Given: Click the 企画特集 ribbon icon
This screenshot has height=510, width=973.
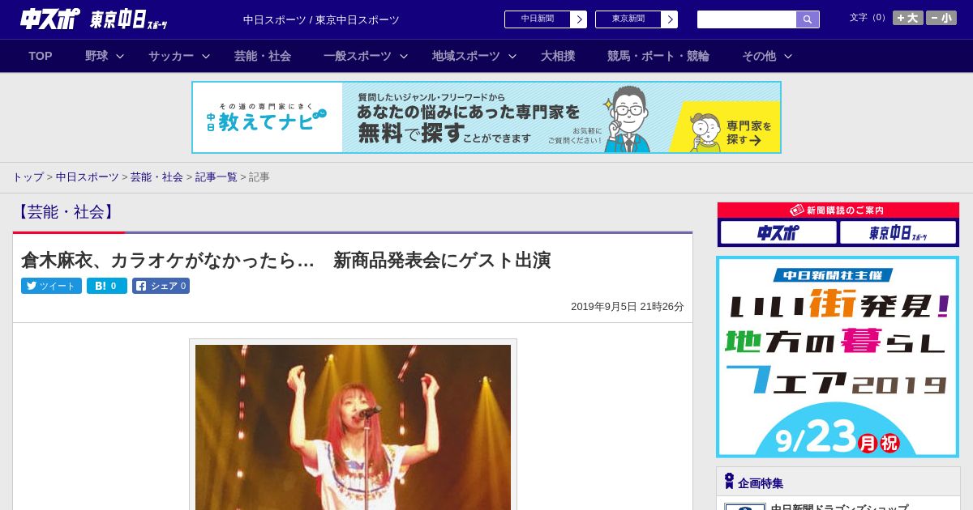Looking at the screenshot, I should (729, 482).
